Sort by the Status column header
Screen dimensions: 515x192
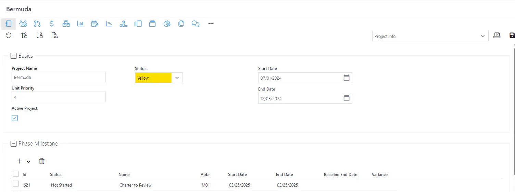pyautogui.click(x=56, y=175)
